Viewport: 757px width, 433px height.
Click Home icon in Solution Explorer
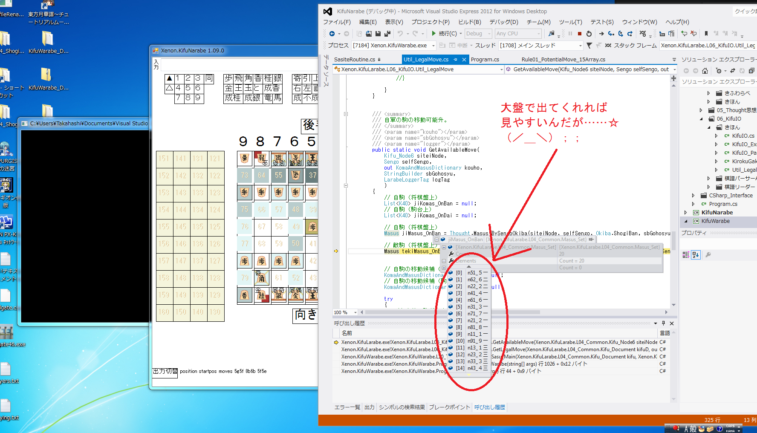[705, 71]
